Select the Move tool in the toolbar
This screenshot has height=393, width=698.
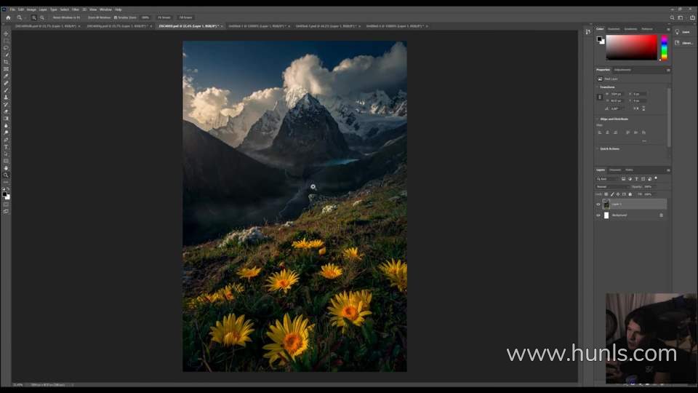point(6,34)
